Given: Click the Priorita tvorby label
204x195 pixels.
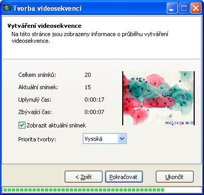Looking at the screenshot, I should pyautogui.click(x=37, y=139).
